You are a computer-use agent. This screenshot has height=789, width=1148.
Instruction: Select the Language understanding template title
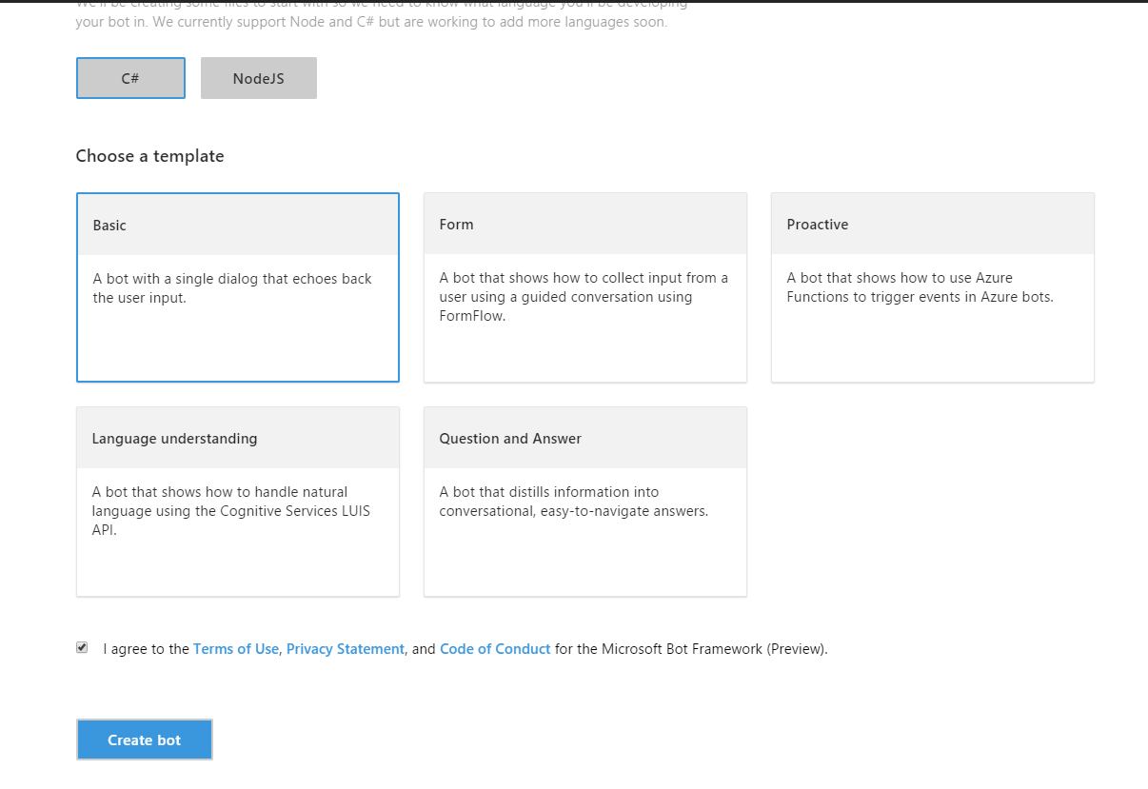(174, 439)
